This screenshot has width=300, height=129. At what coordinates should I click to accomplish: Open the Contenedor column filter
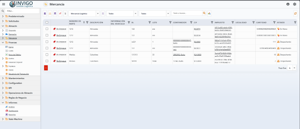pyautogui.click(x=191, y=22)
